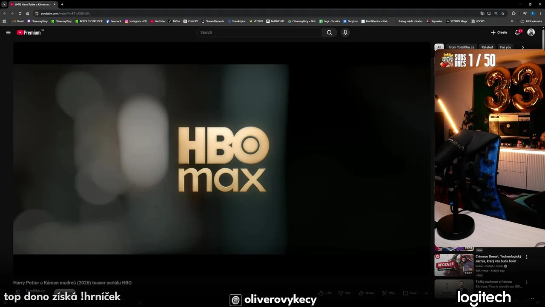The width and height of the screenshot is (545, 307).
Task: Open more options for Crimson Desert video
Action: point(527,257)
